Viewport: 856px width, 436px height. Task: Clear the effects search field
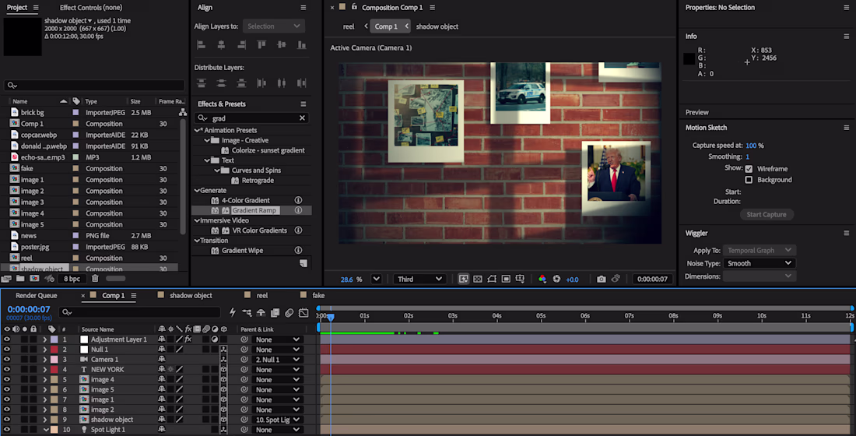302,118
